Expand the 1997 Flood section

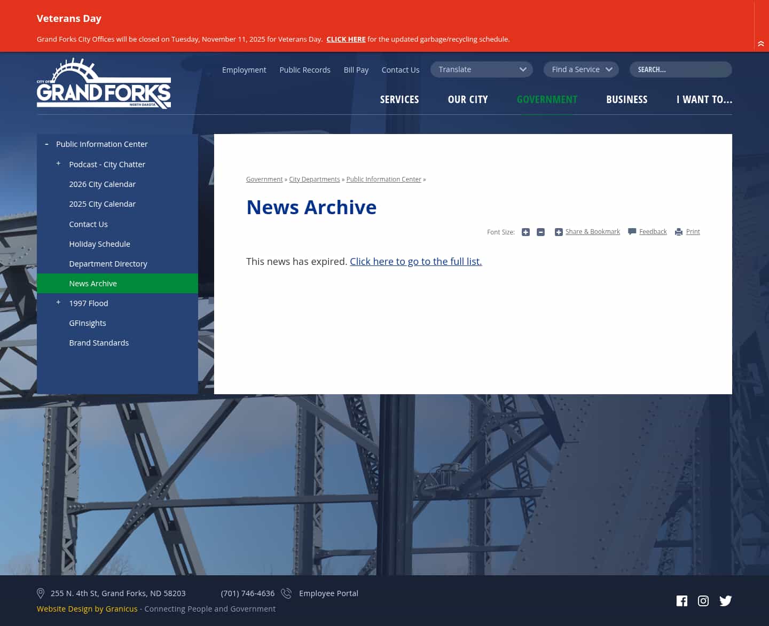point(58,302)
